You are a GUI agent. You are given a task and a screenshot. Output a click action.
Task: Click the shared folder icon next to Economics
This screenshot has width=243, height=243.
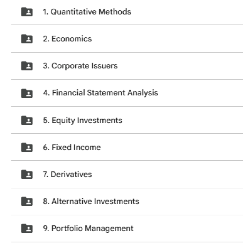click(x=27, y=39)
